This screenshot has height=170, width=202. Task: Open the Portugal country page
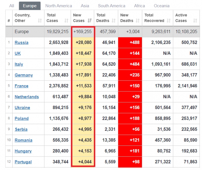point(23,162)
